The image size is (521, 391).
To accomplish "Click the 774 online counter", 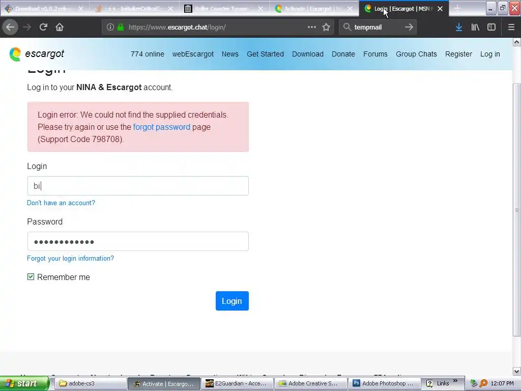I will tap(147, 54).
